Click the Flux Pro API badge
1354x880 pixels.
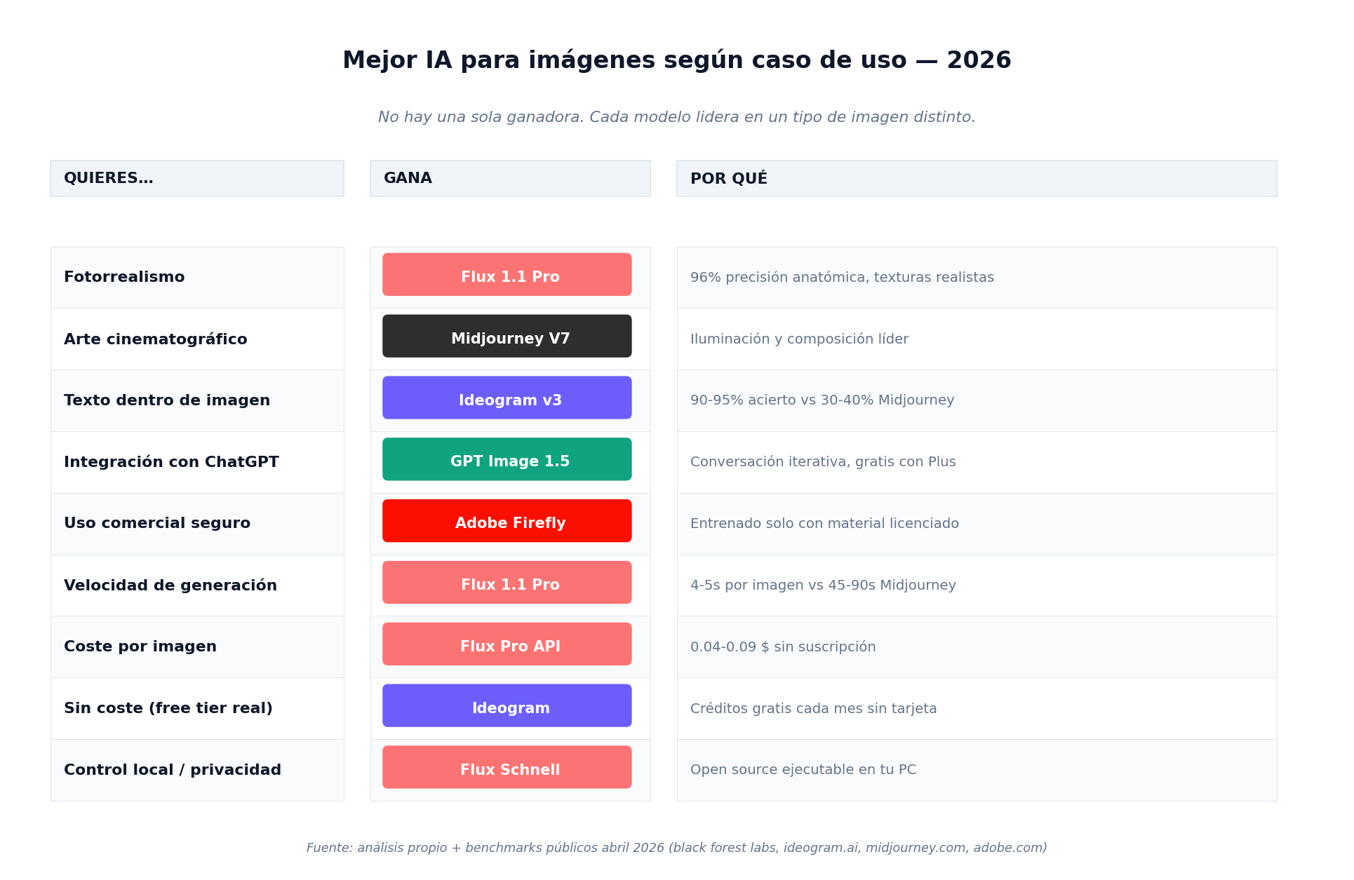[x=507, y=644]
